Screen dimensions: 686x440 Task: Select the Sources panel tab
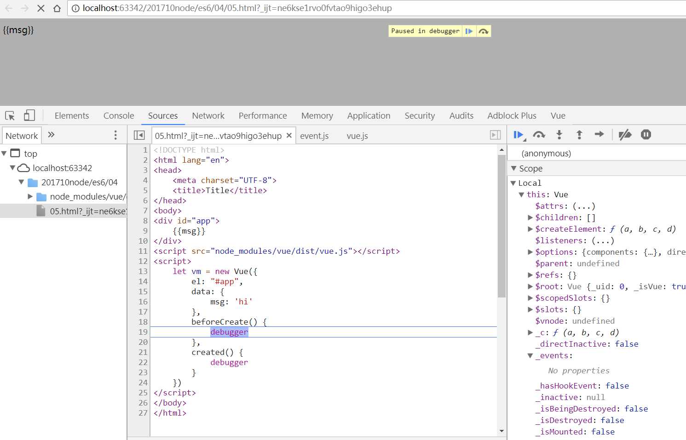[163, 116]
